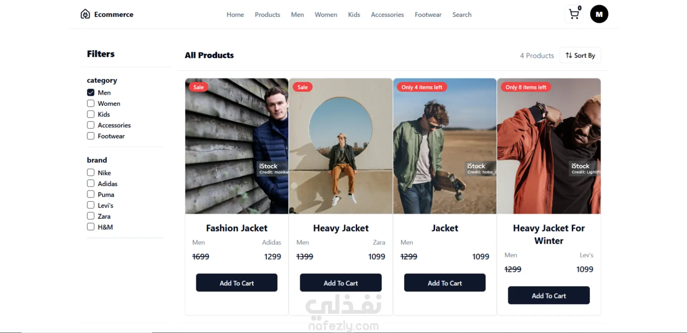Open the Heavy Jacket product title
Image resolution: width=687 pixels, height=333 pixels.
click(341, 228)
